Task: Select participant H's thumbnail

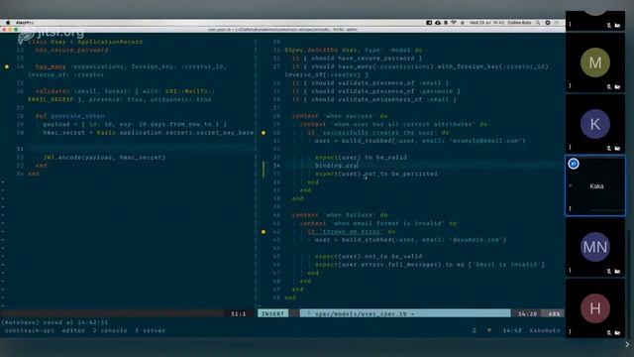Action: tap(595, 308)
